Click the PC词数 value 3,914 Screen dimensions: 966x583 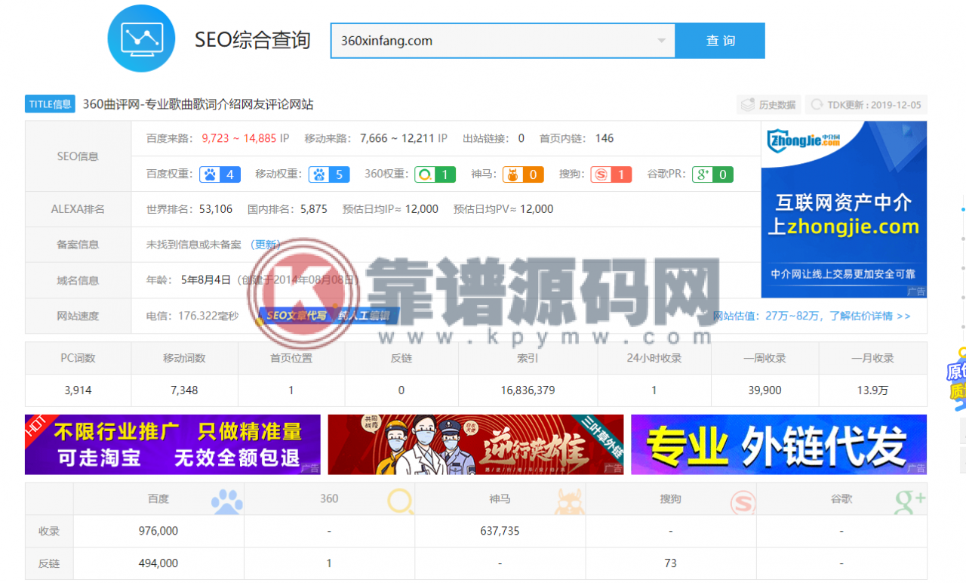point(78,390)
